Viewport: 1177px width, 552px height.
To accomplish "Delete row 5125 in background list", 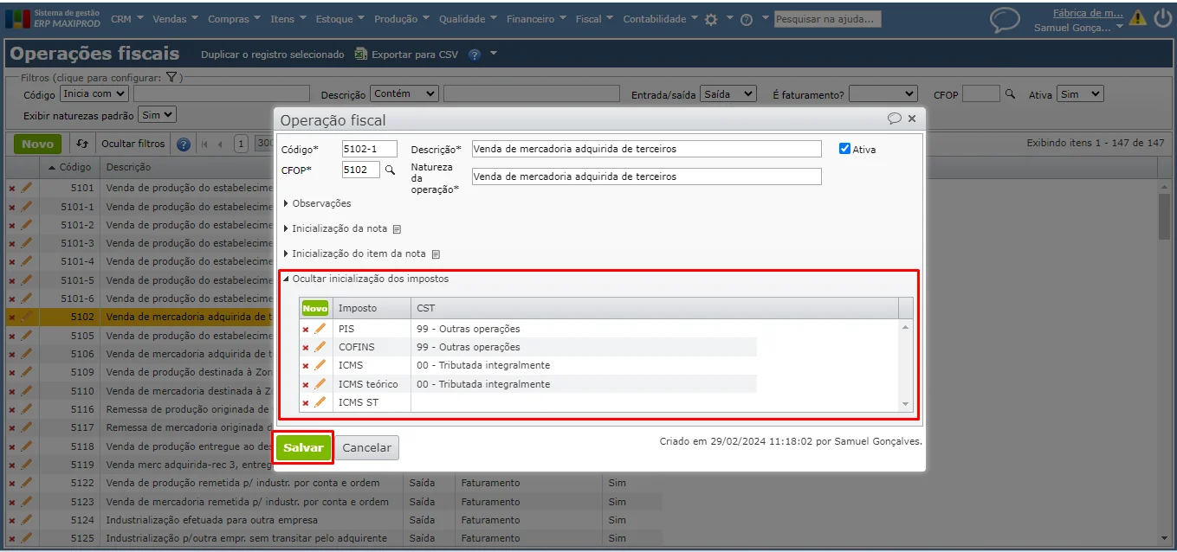I will 12,538.
